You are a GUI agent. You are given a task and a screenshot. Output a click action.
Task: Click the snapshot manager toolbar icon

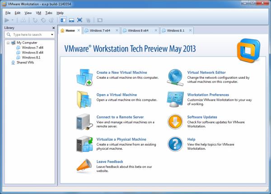(x=51, y=20)
